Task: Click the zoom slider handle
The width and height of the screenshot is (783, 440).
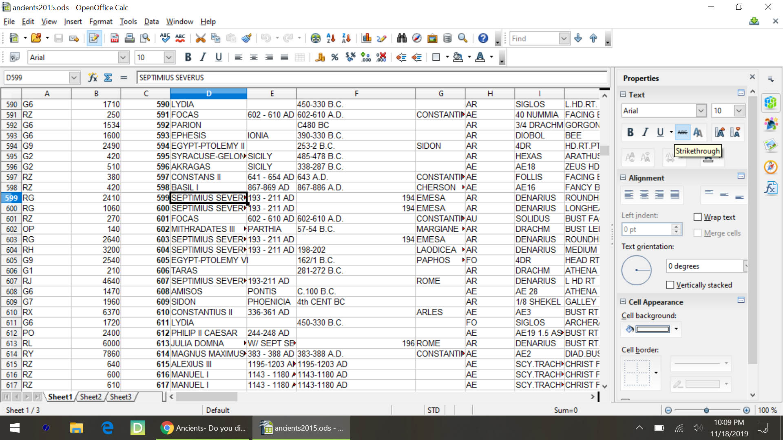Action: click(706, 410)
